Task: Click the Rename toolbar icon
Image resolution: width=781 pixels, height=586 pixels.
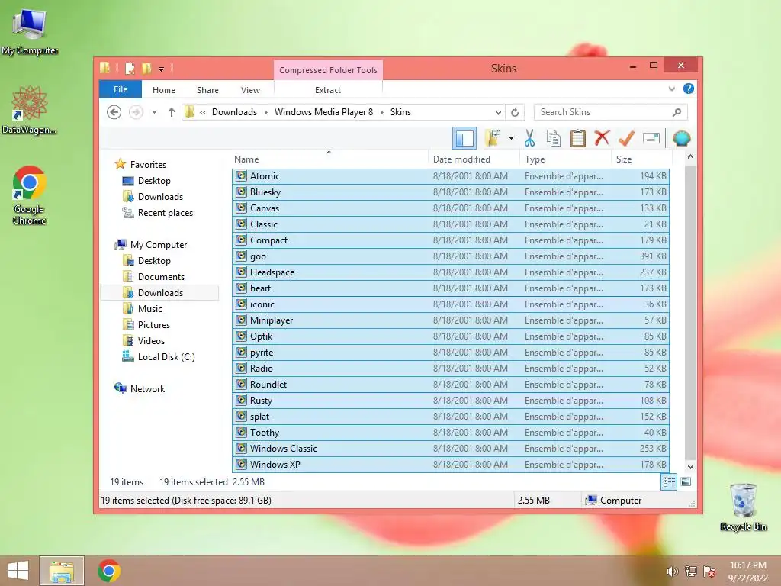Action: click(651, 138)
